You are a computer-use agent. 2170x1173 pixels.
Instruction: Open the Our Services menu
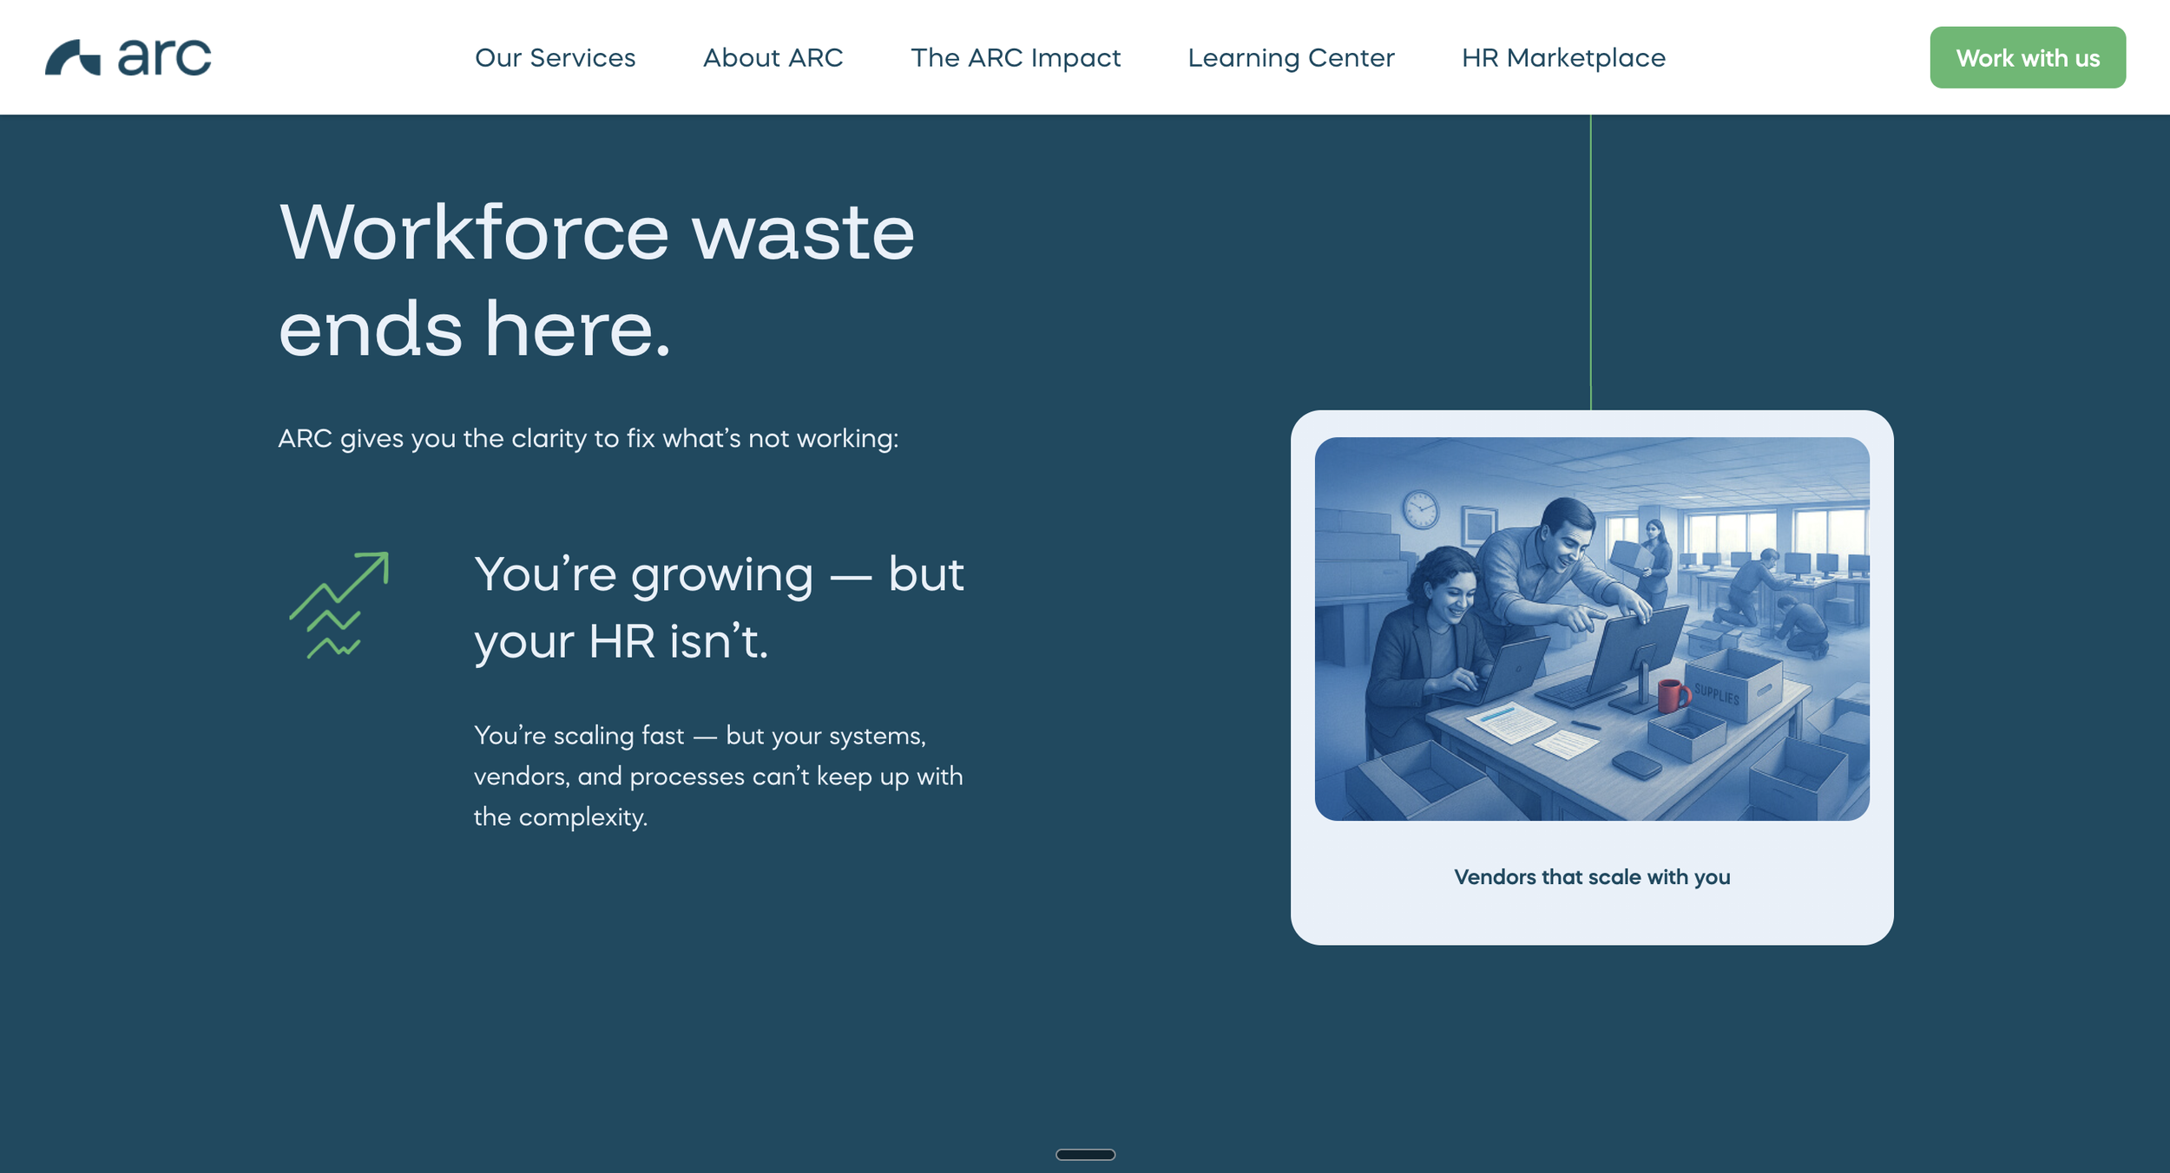[x=555, y=58]
